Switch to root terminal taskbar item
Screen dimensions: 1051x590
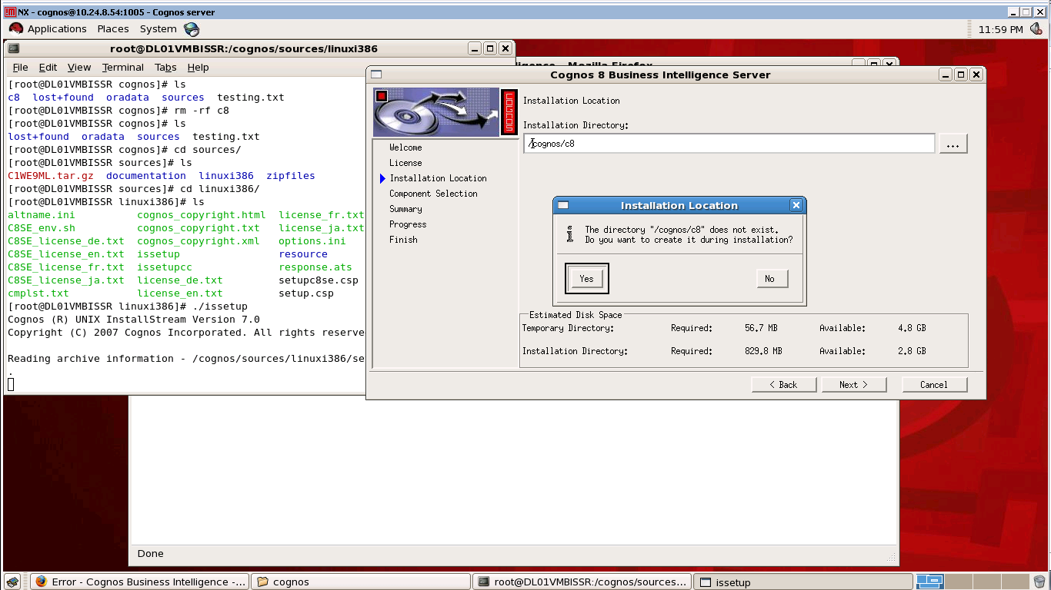(582, 582)
